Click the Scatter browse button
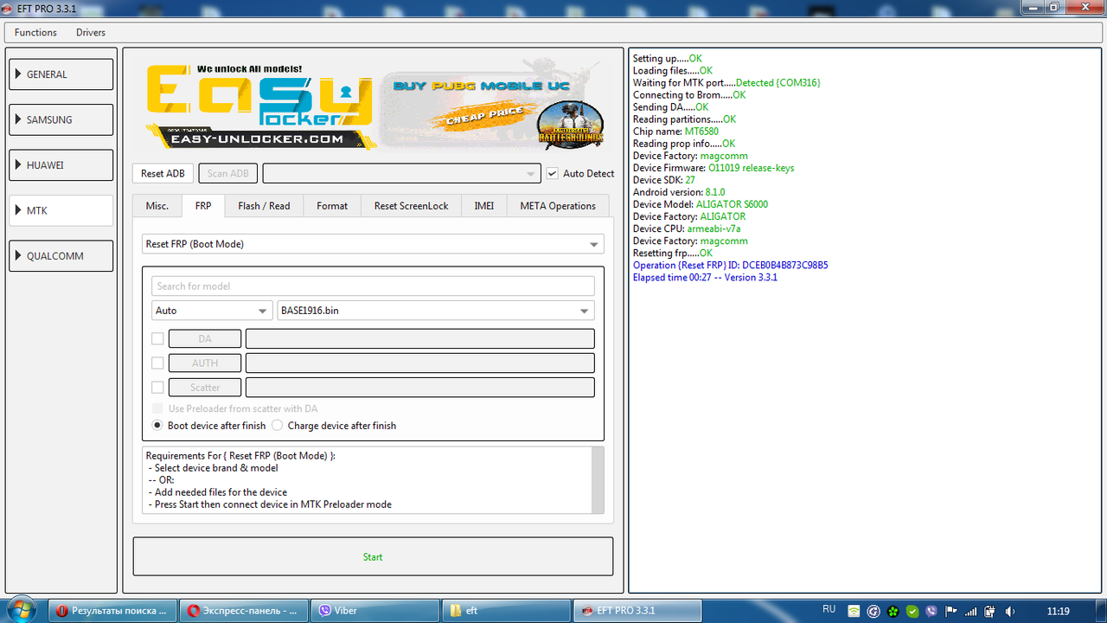Screen dimensions: 1107x623 [205, 387]
